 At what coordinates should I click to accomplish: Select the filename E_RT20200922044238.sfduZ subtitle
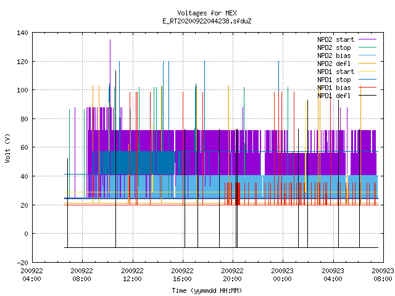[x=207, y=21]
